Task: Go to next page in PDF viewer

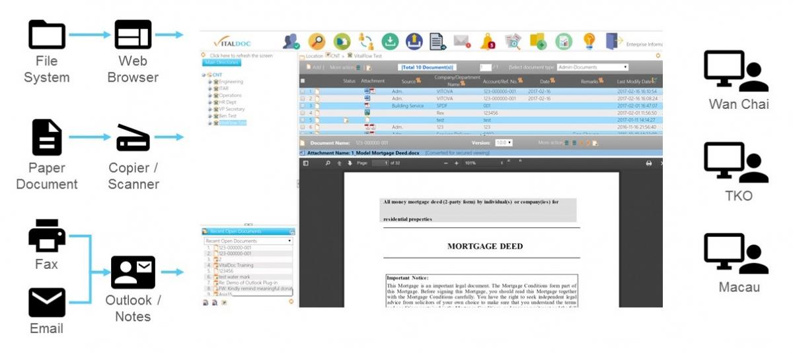Action: point(348,163)
